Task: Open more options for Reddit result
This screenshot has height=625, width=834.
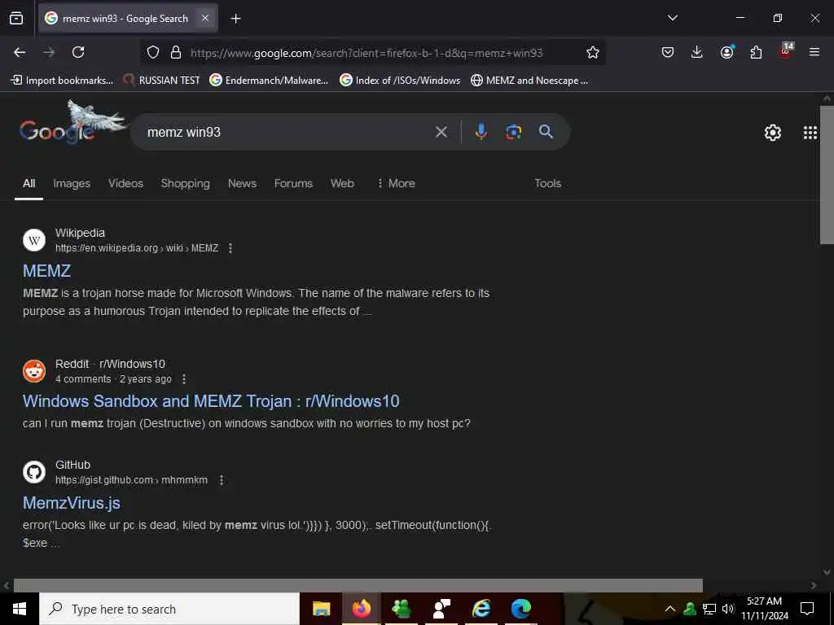Action: click(x=184, y=379)
